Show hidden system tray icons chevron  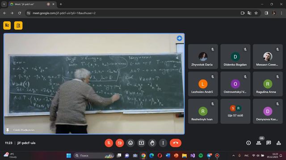[x=233, y=156]
